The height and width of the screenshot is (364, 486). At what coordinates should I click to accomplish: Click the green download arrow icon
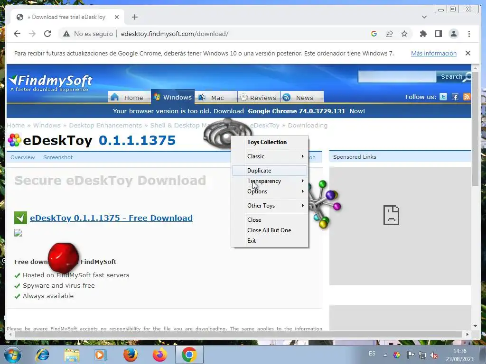[x=20, y=218]
